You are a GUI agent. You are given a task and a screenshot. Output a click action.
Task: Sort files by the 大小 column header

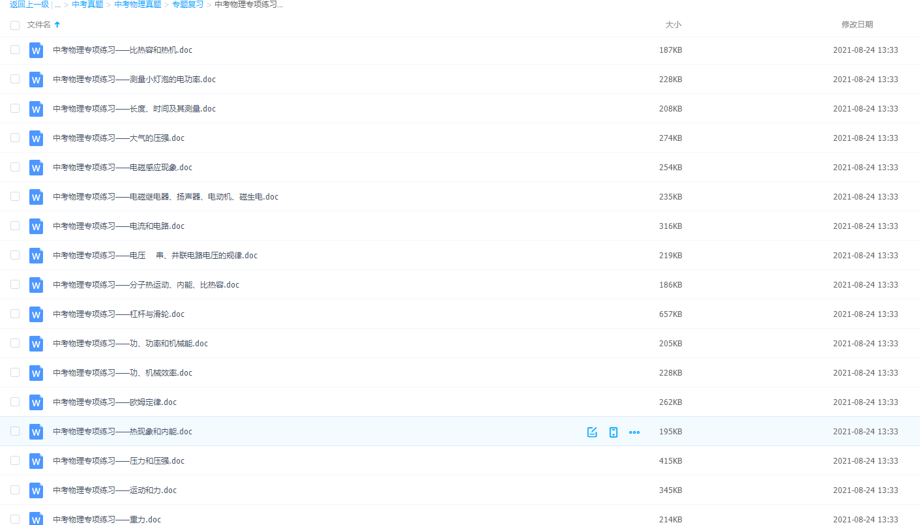[x=673, y=25]
